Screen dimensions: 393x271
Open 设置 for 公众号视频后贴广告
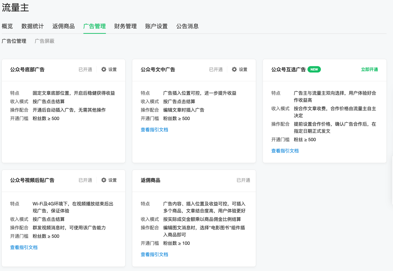(x=113, y=180)
